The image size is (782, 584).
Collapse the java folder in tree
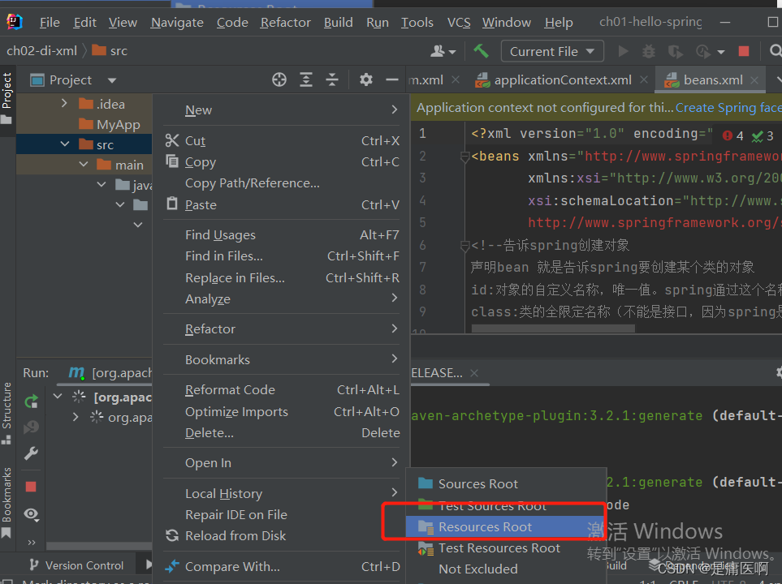point(102,185)
